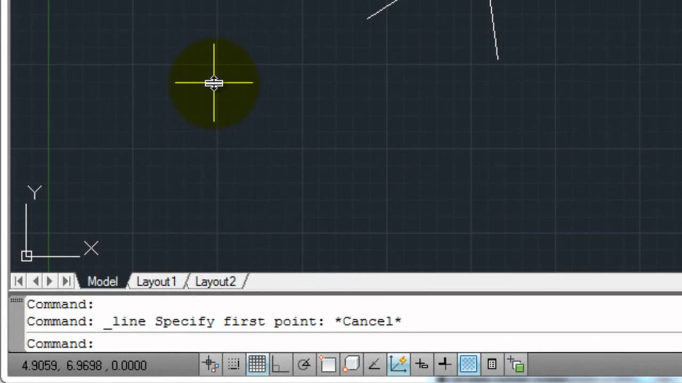Click the '_line Specify first point: *Cancel*' history line
The image size is (682, 383).
(214, 321)
